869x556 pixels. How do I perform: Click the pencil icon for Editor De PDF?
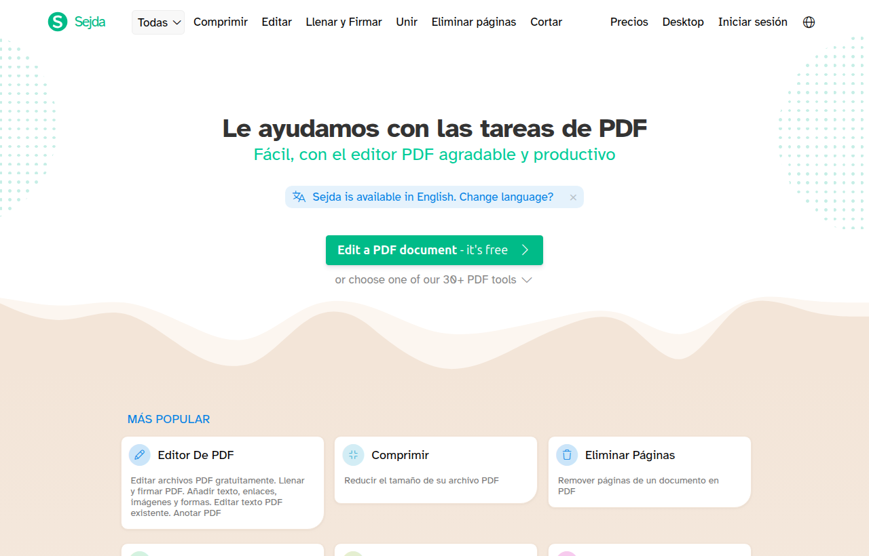point(140,455)
